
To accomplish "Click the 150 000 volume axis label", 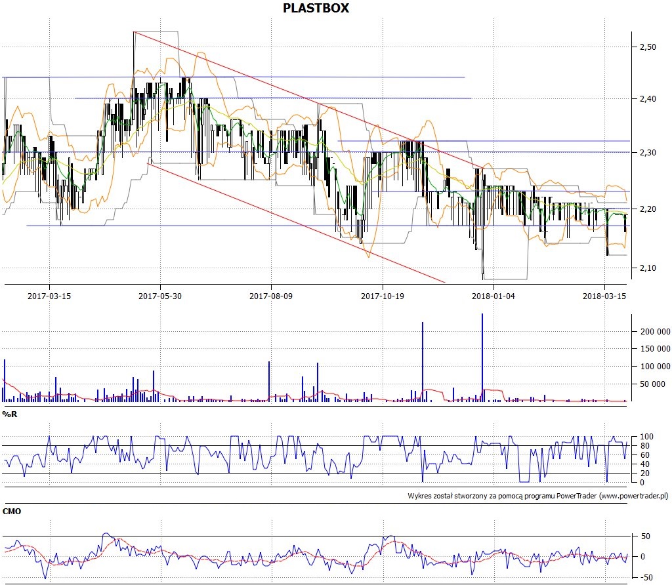I will [x=656, y=349].
